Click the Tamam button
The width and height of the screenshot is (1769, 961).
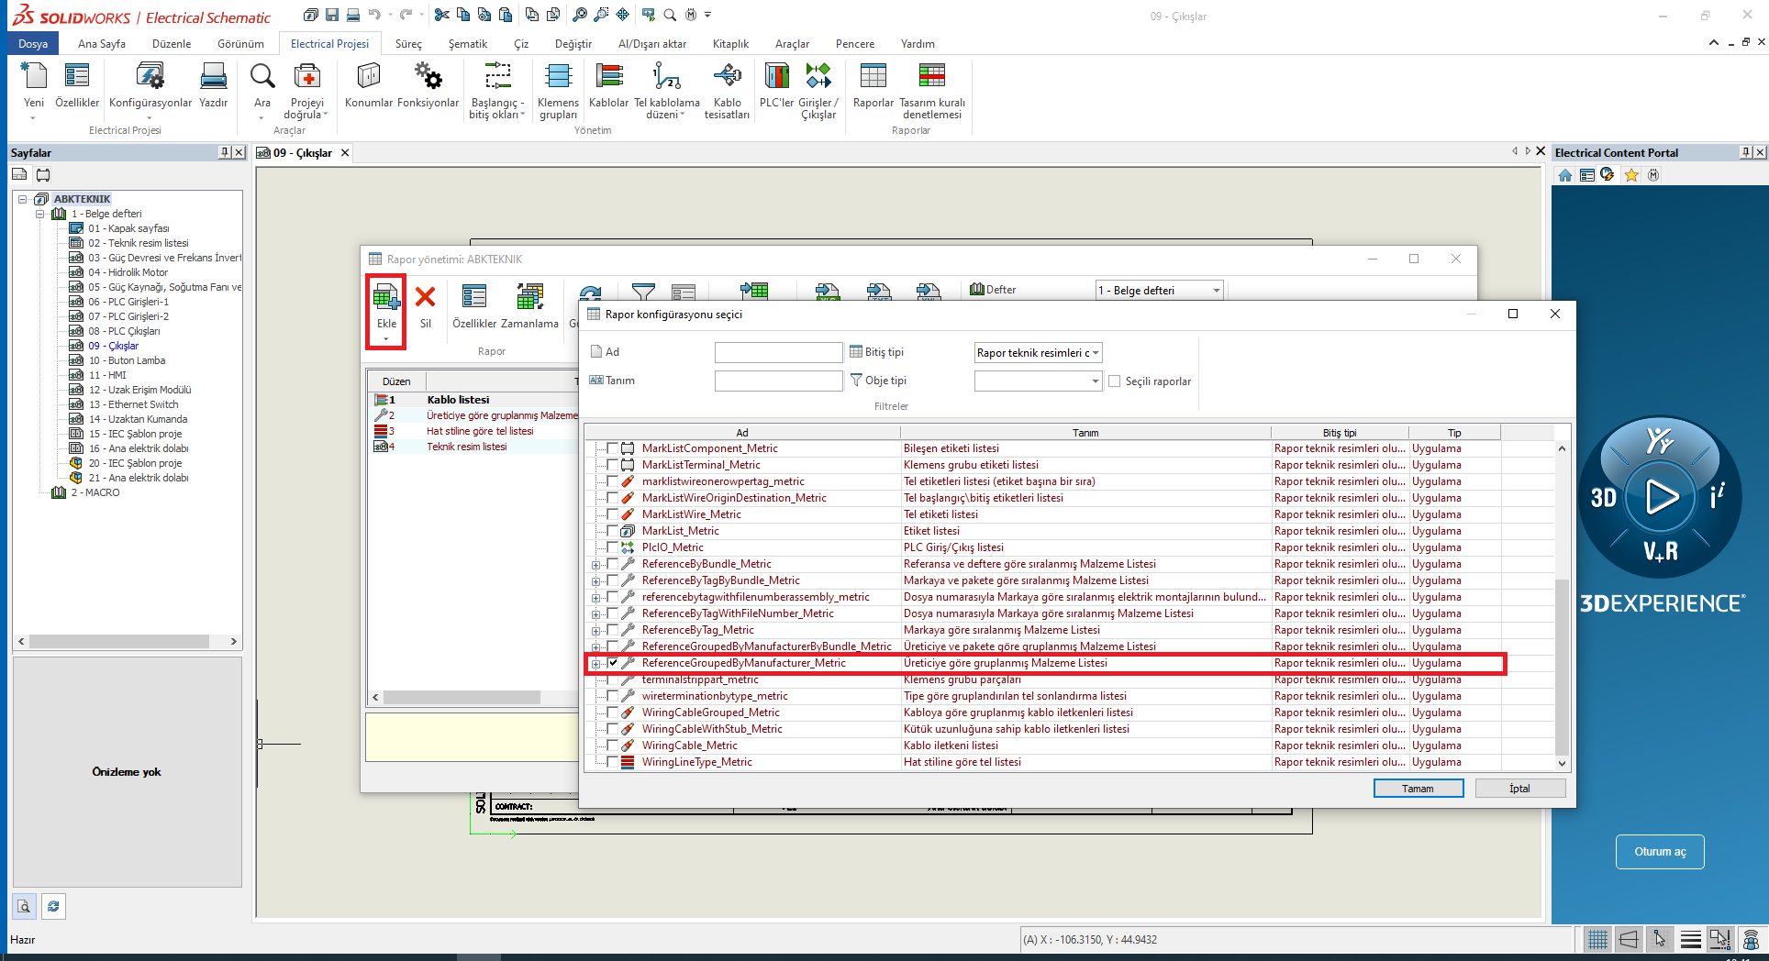pyautogui.click(x=1418, y=789)
